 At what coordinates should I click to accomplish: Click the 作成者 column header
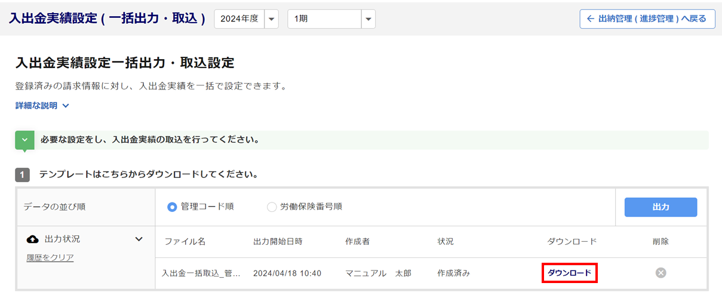pyautogui.click(x=357, y=242)
